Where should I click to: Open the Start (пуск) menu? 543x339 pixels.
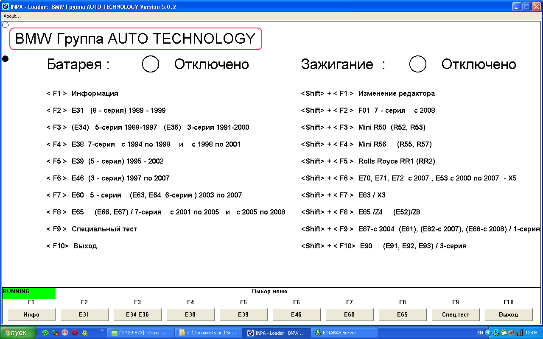point(18,333)
